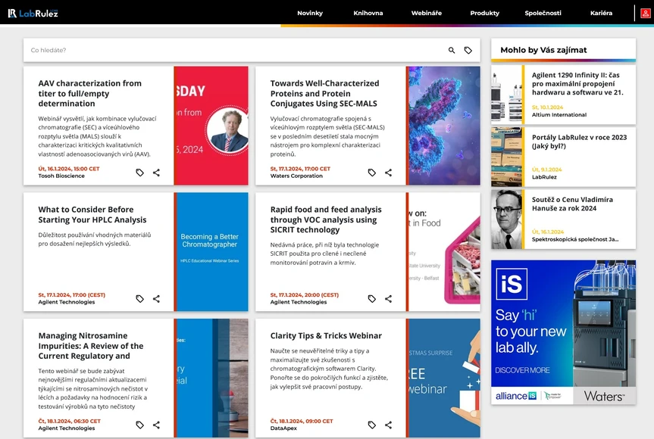654x439 pixels.
Task: Click the 'Mohlo by Vás zajímat' heading
Action: [543, 50]
